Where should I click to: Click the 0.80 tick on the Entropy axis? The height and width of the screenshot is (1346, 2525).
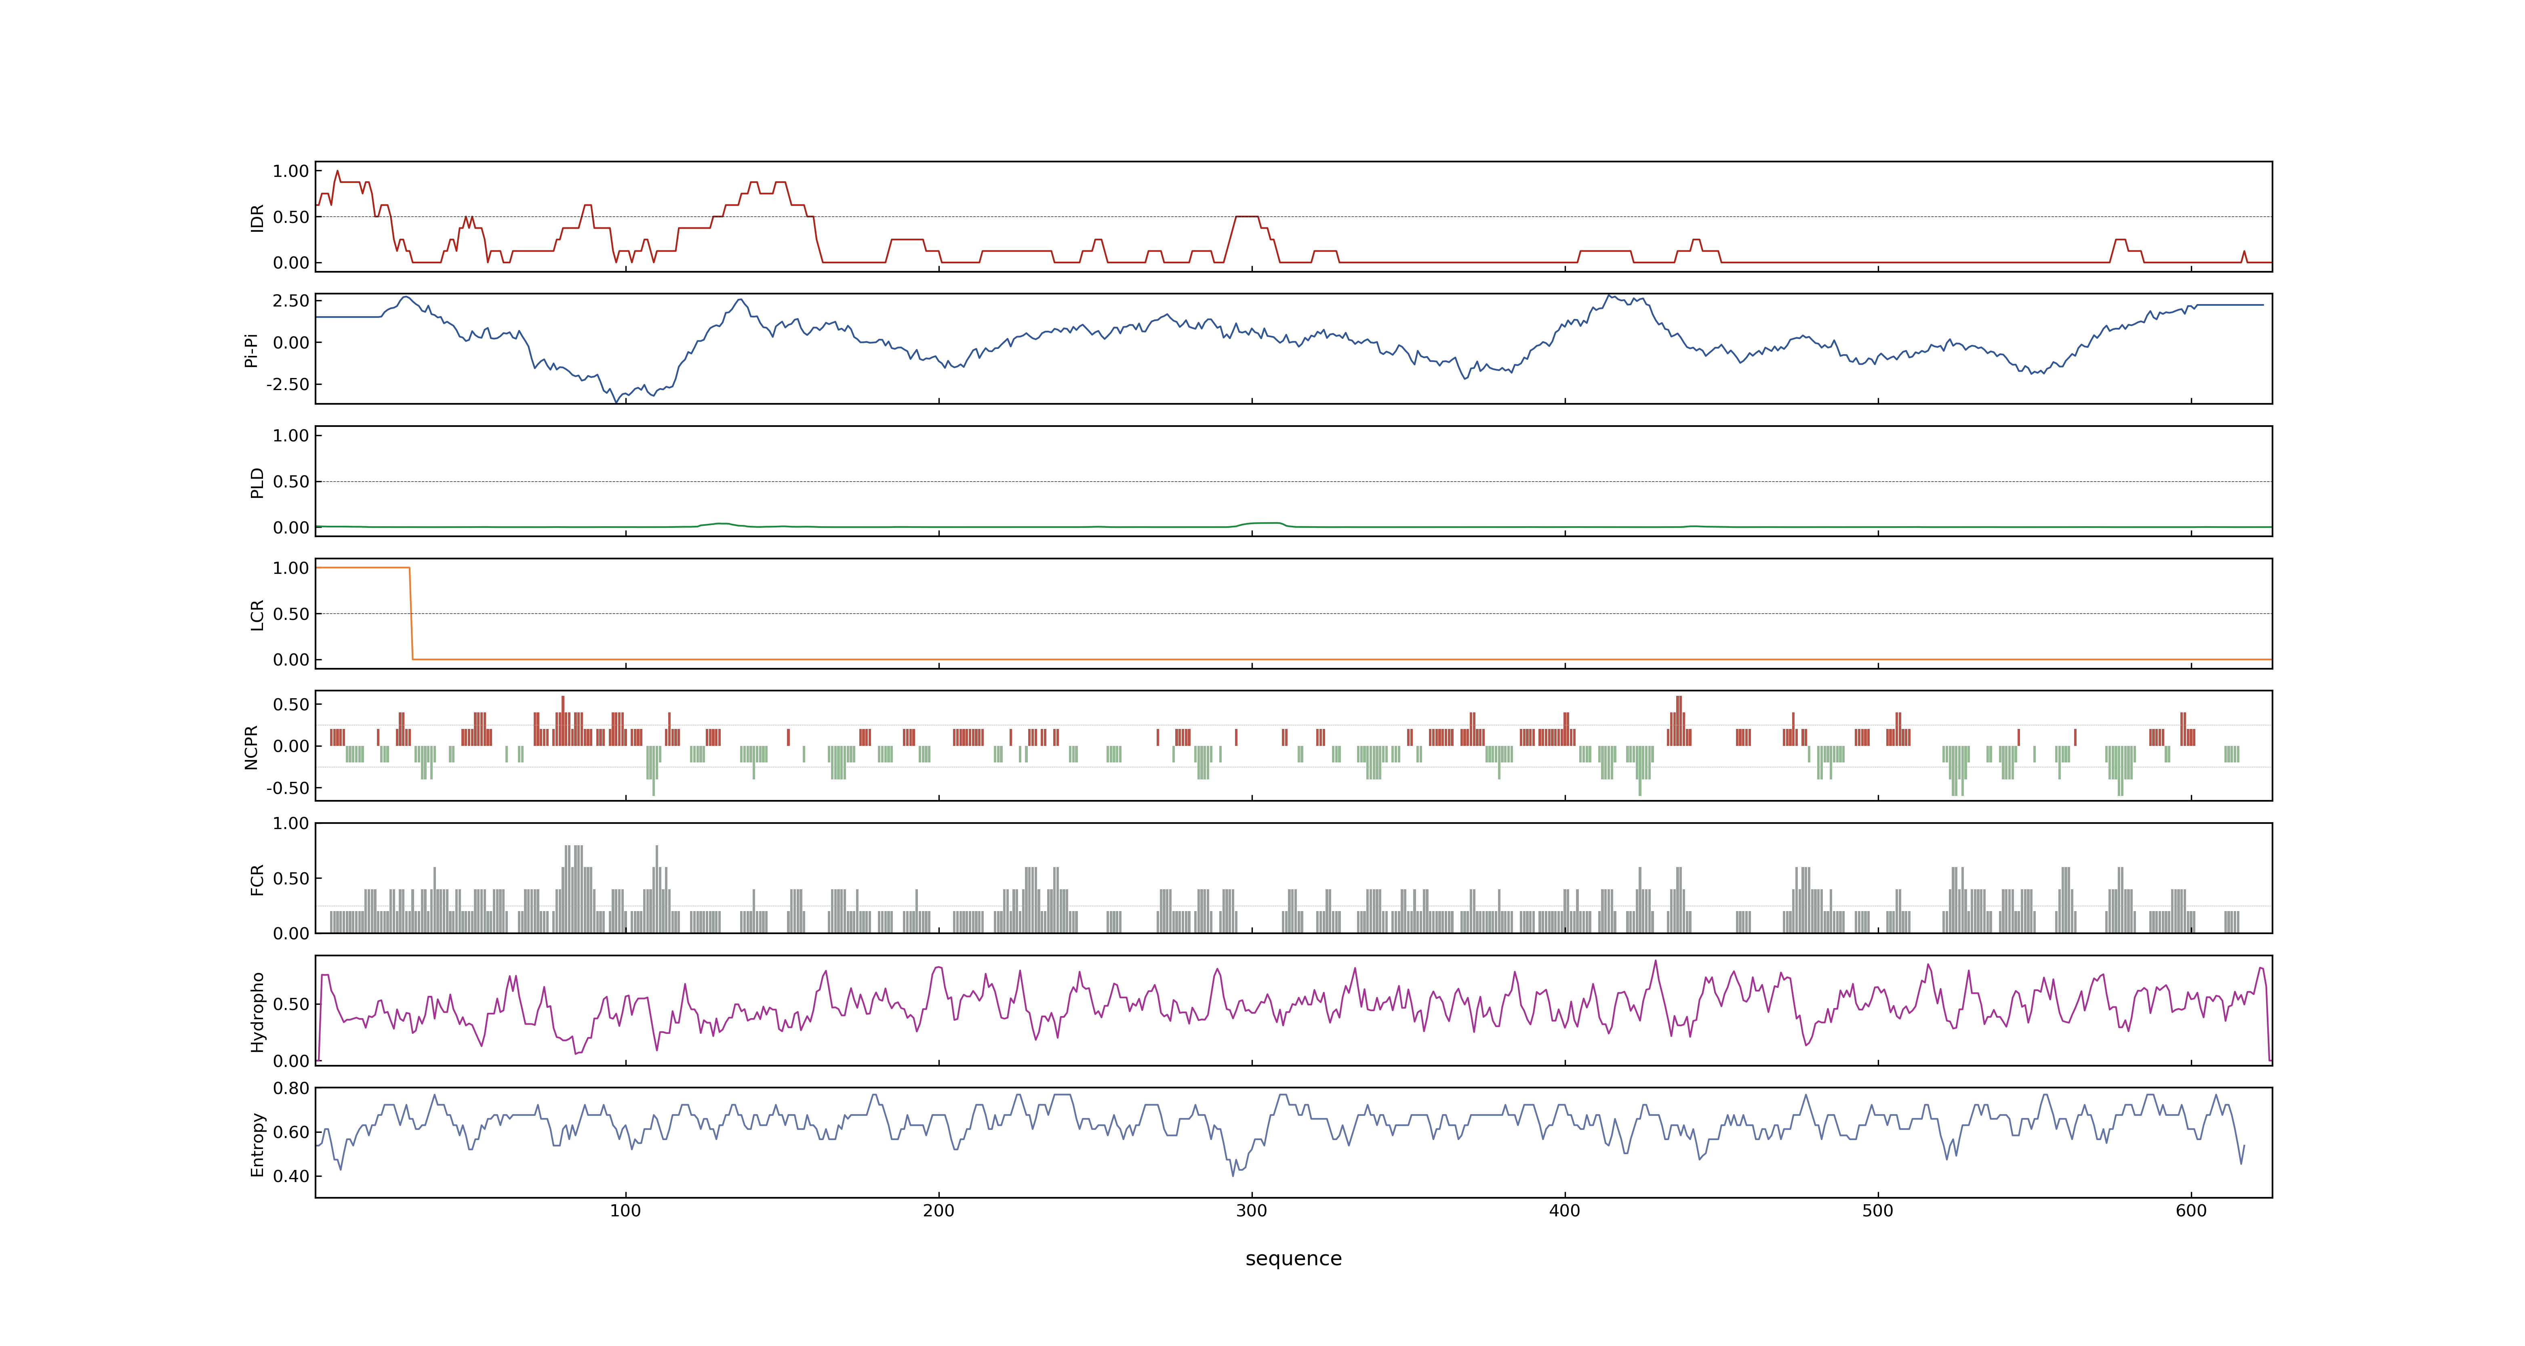point(291,1088)
